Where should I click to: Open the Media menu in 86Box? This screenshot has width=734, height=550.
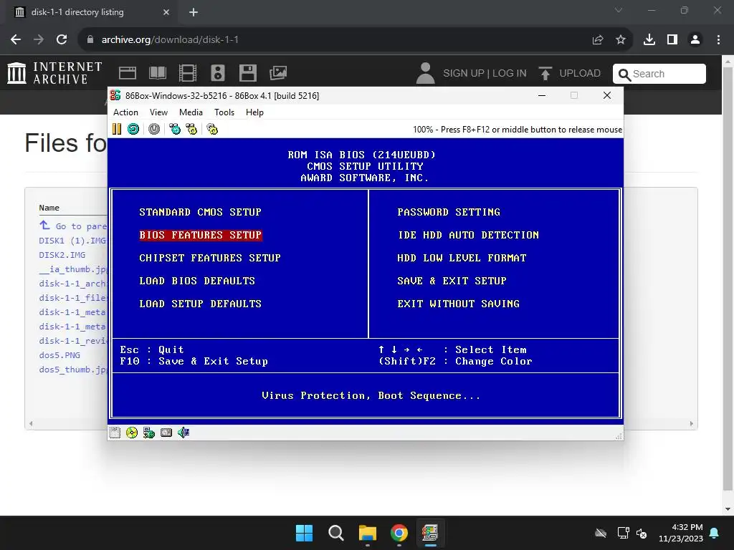191,112
